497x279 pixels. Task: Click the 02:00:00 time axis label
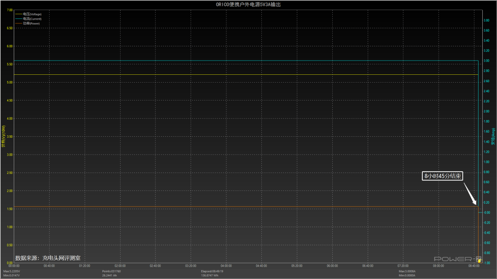tap(120, 266)
